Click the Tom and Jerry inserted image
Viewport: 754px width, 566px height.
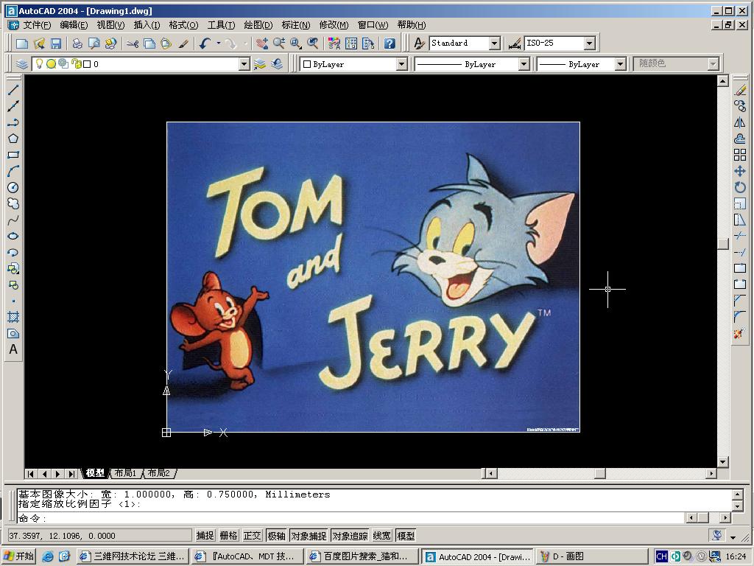[373, 277]
